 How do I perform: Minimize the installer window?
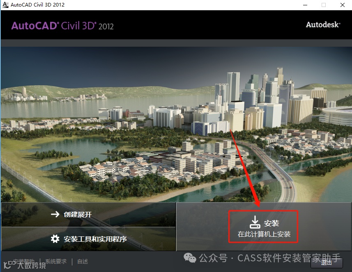coord(305,5)
